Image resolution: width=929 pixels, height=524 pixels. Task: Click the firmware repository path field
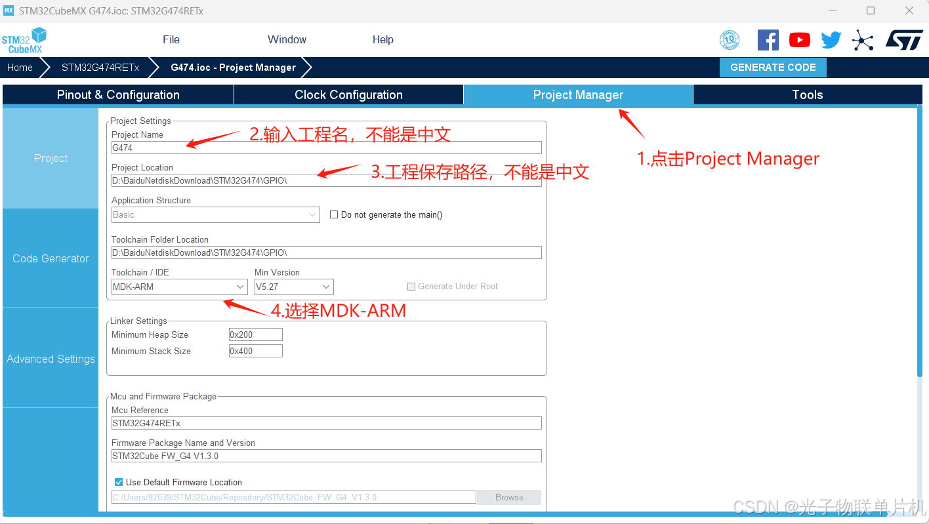(x=293, y=497)
